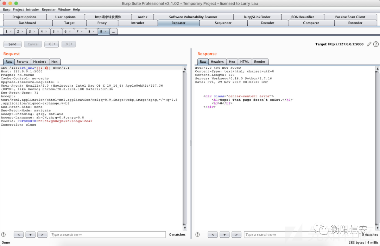The image size is (380, 246).
Task: Open Software Vulnerability Scanner tab
Action: 193,17
